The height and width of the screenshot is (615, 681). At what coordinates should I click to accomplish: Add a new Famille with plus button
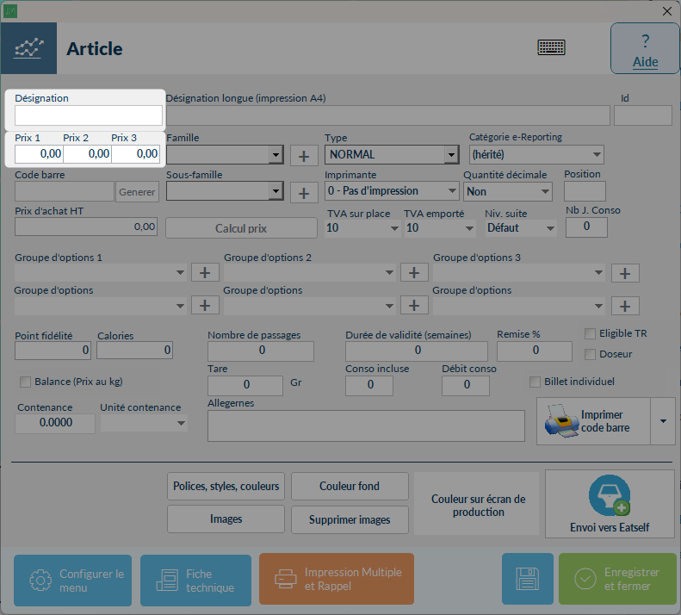click(304, 156)
